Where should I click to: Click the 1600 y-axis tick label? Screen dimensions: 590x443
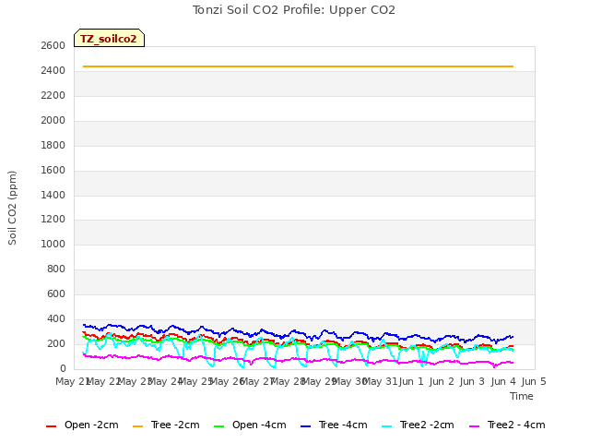[53, 170]
